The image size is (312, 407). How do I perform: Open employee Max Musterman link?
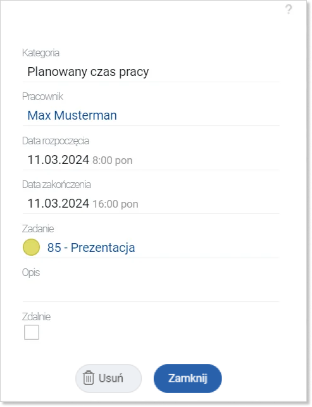point(72,115)
